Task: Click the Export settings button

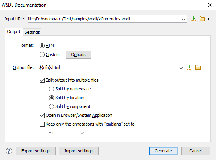Action: 36,151
